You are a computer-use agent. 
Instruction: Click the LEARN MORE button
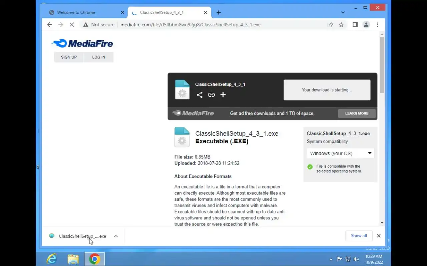357,113
